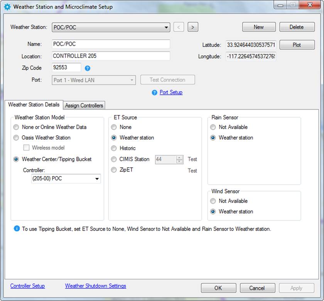Switch to Weather Station Details tab
Viewport: 324px width, 301px height.
[x=34, y=105]
